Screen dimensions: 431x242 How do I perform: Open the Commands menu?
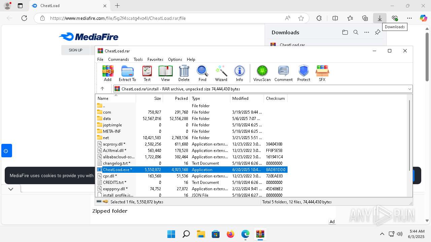pos(119,59)
